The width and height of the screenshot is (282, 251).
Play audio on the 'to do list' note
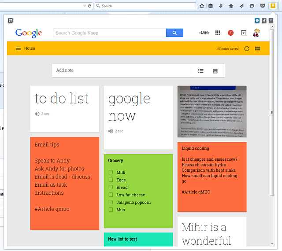(x=37, y=114)
